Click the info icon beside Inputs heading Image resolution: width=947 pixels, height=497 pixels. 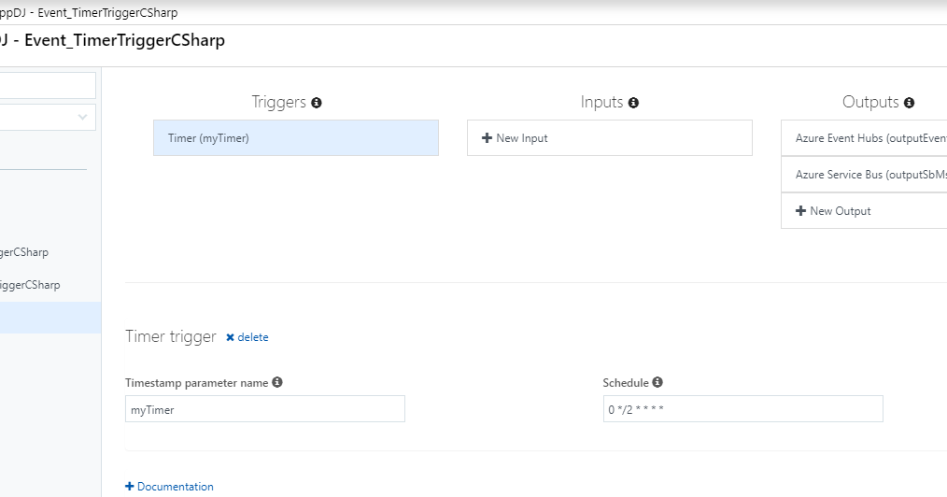633,103
